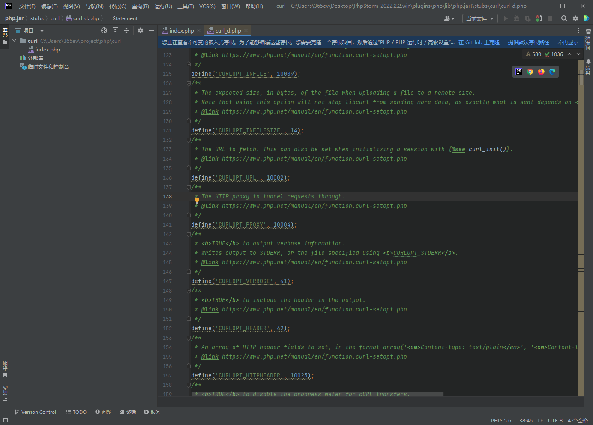Fold the doc comment at line 153
593x425 pixels.
[189, 338]
